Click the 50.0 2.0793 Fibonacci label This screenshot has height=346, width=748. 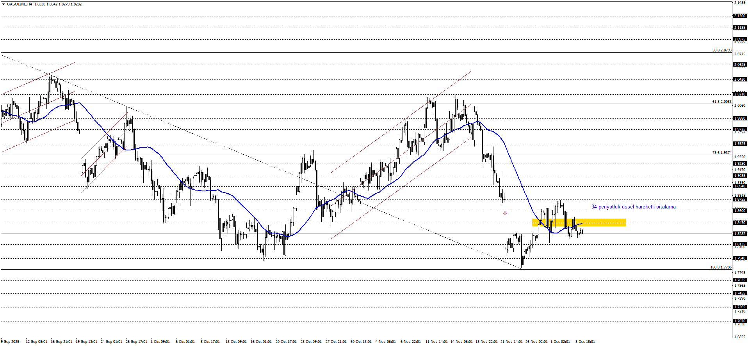click(x=721, y=50)
